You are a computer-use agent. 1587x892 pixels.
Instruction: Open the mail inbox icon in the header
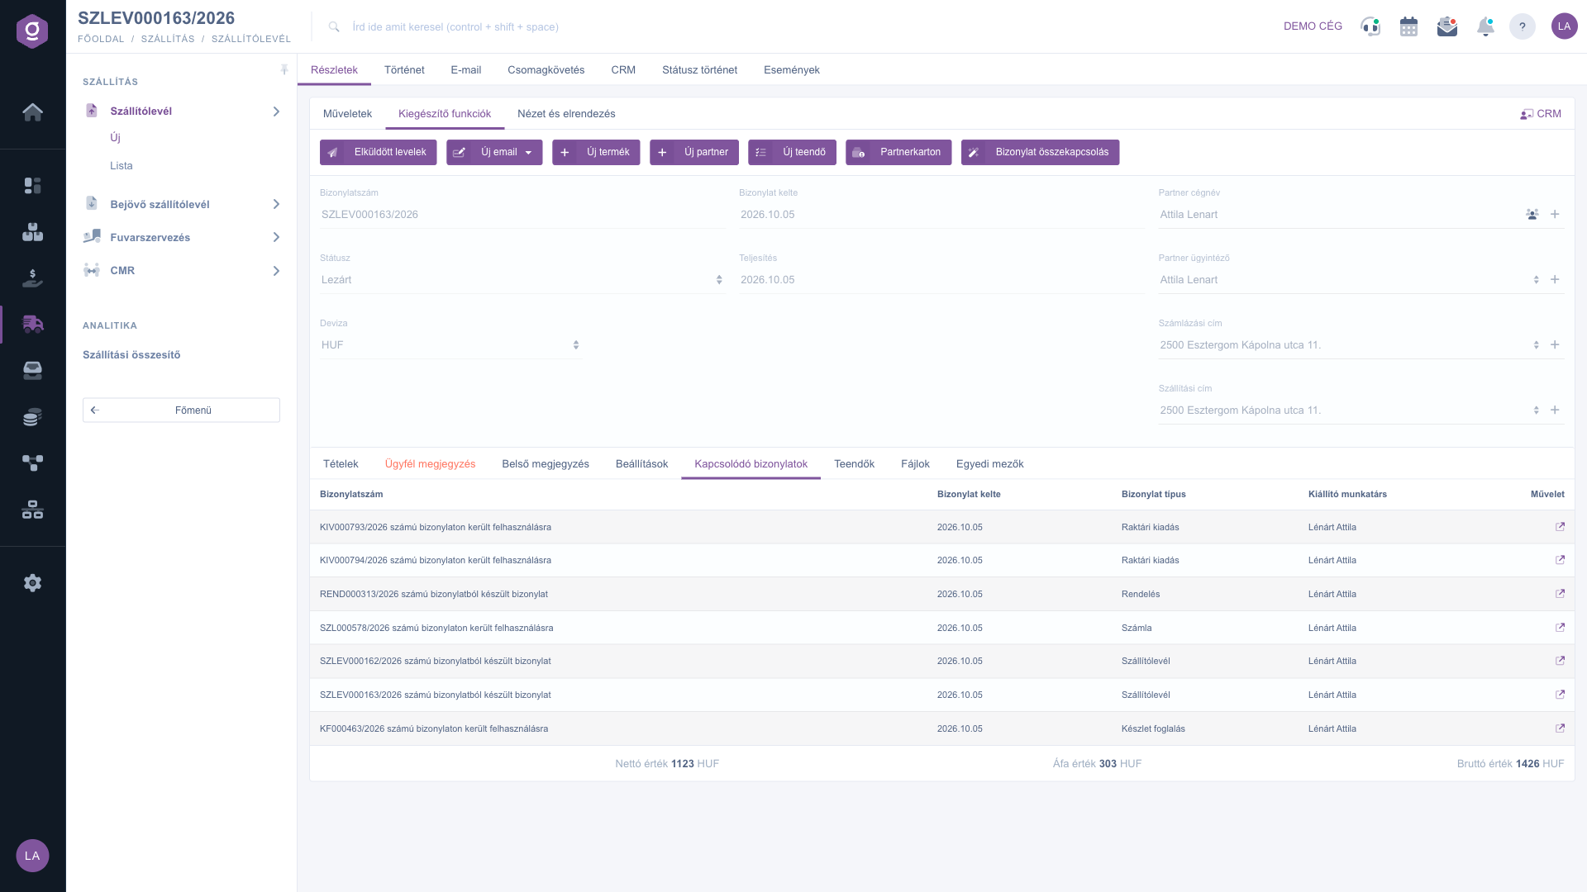(x=1447, y=26)
